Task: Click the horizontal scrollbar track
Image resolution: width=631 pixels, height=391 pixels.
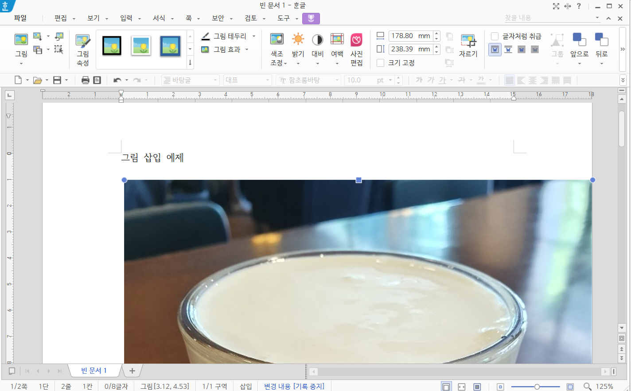Action: point(459,372)
